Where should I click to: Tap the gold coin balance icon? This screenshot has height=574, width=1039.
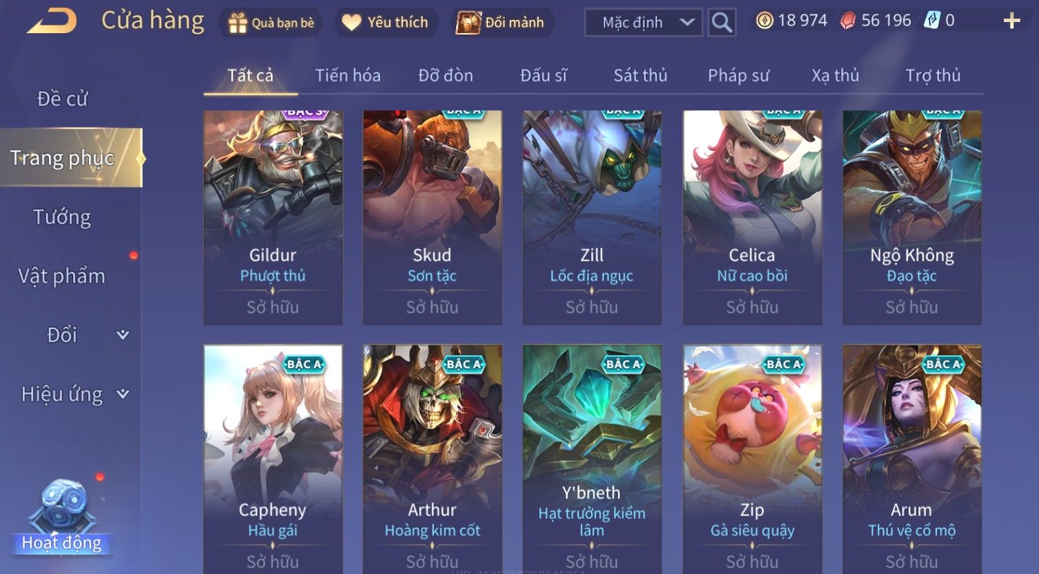pos(764,21)
